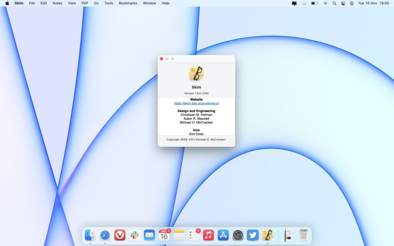The image size is (394, 246).
Task: Launch Safari from the Dock
Action: point(105,235)
